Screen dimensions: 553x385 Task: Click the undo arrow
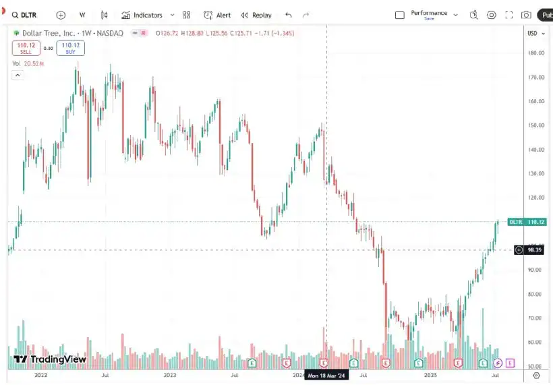289,15
